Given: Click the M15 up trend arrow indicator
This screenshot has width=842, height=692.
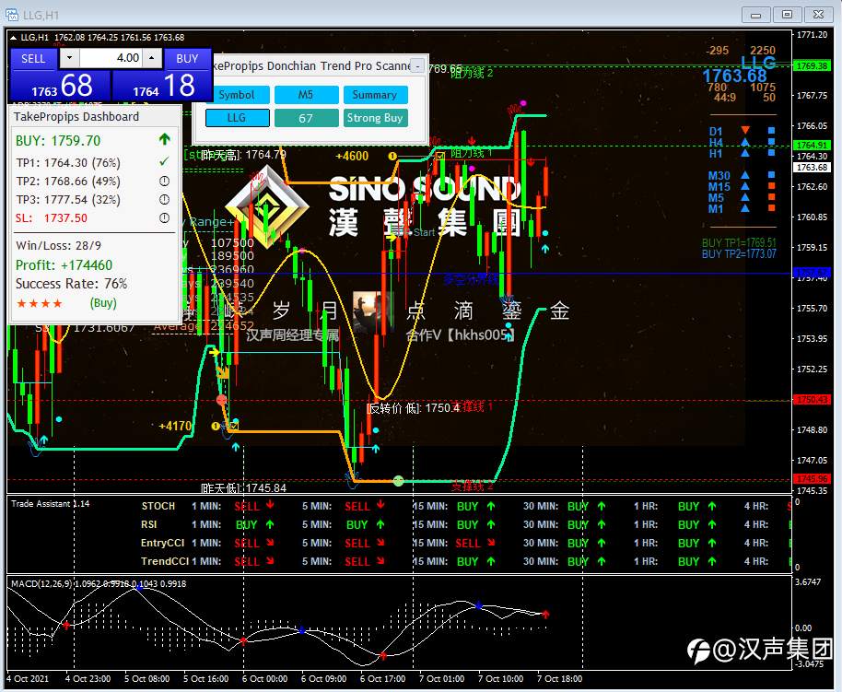Looking at the screenshot, I should [x=744, y=186].
